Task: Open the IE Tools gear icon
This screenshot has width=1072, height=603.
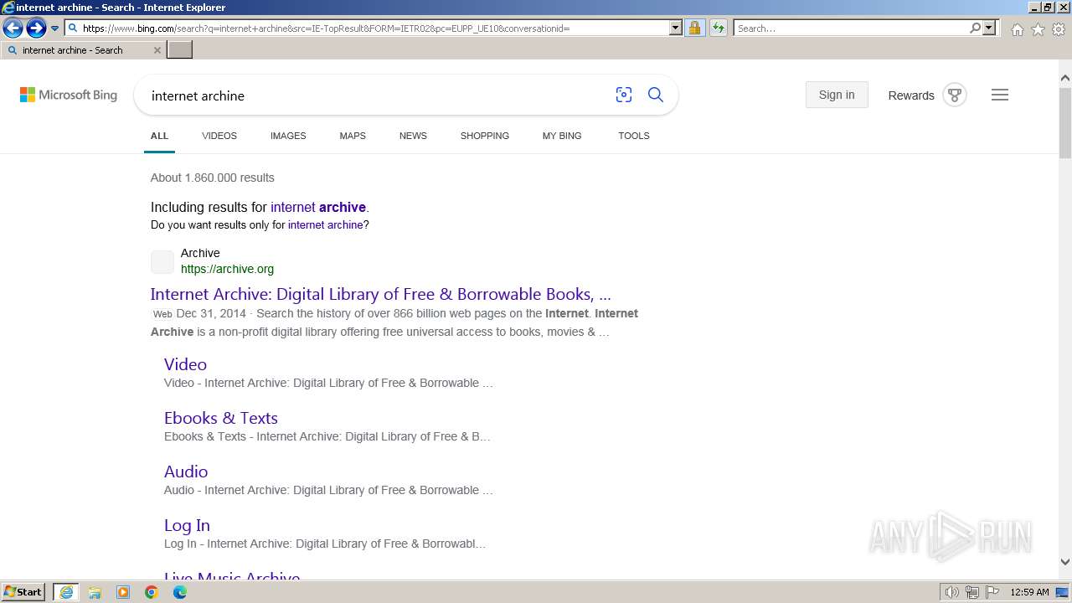Action: pyautogui.click(x=1059, y=29)
